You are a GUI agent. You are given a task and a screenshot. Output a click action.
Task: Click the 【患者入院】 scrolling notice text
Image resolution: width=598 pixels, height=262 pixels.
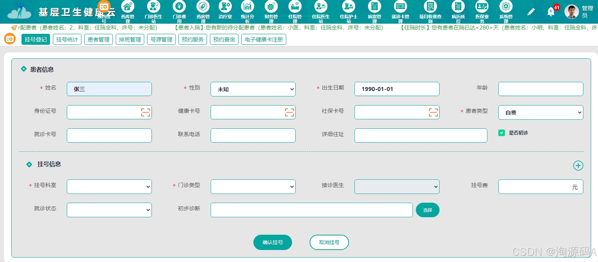click(279, 28)
